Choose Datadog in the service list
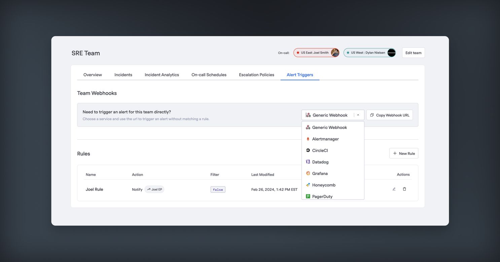This screenshot has height=262, width=500. [x=333, y=162]
